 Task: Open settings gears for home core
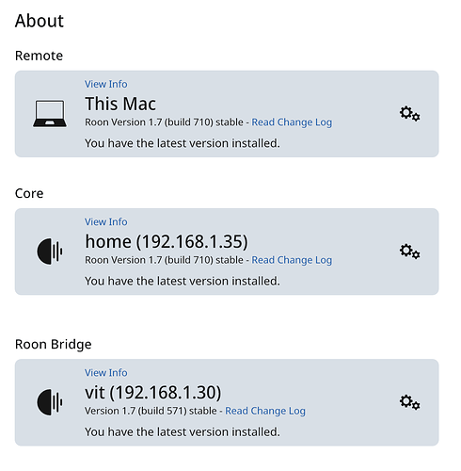coord(409,252)
